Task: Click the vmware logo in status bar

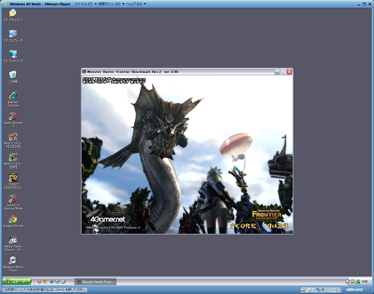Action: (354, 290)
